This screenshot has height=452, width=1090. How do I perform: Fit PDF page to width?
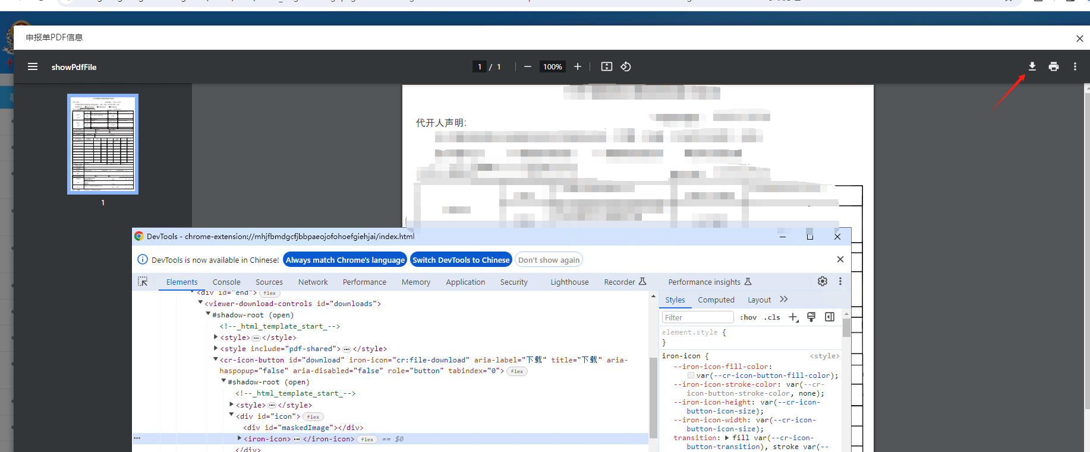[x=607, y=66]
